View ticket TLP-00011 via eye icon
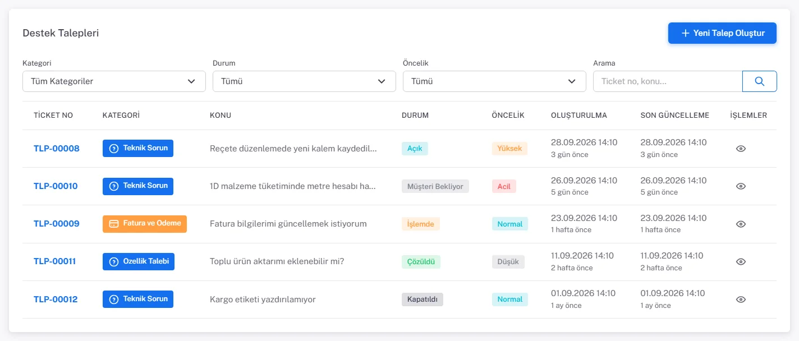This screenshot has width=799, height=341. click(741, 261)
